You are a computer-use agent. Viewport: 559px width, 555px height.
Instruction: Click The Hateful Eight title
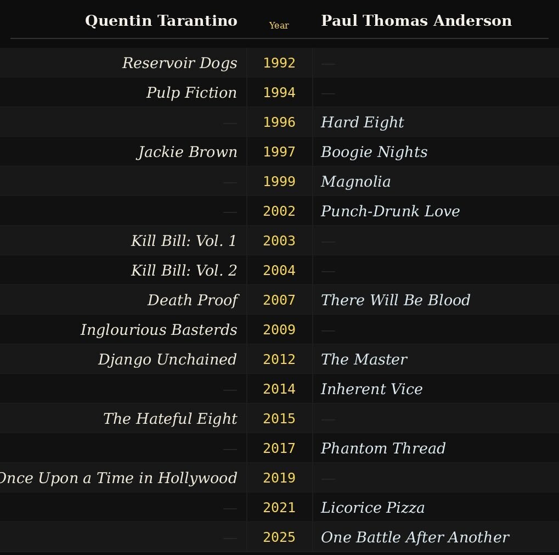click(x=170, y=419)
